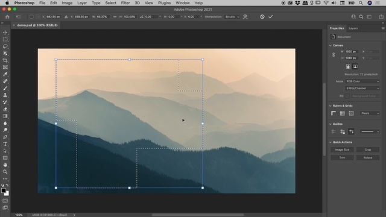The image size is (386, 217).
Task: Select the Path Selection tool
Action: 5,151
